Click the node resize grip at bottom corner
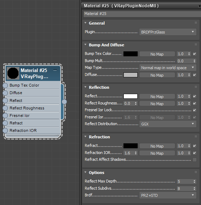The height and width of the screenshot is (205, 201). (58, 135)
